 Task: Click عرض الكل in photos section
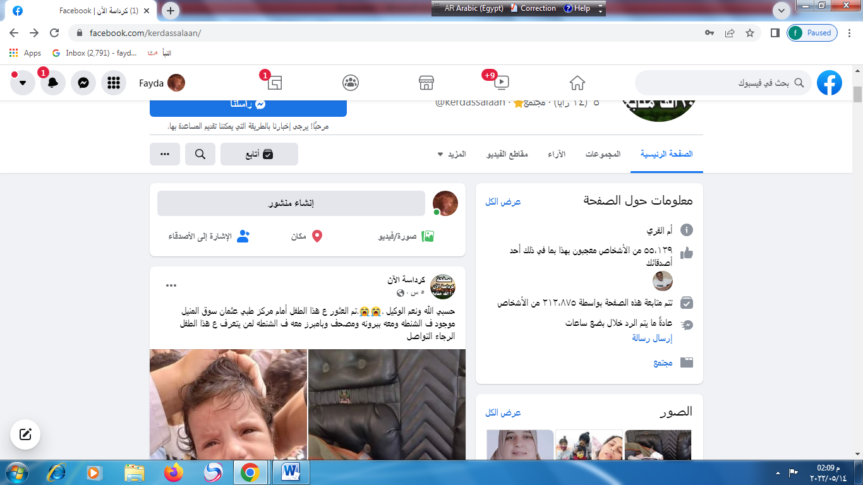coord(503,412)
